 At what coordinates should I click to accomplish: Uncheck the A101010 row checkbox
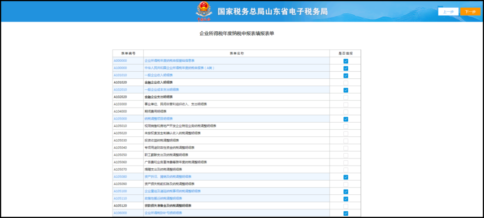coord(346,76)
